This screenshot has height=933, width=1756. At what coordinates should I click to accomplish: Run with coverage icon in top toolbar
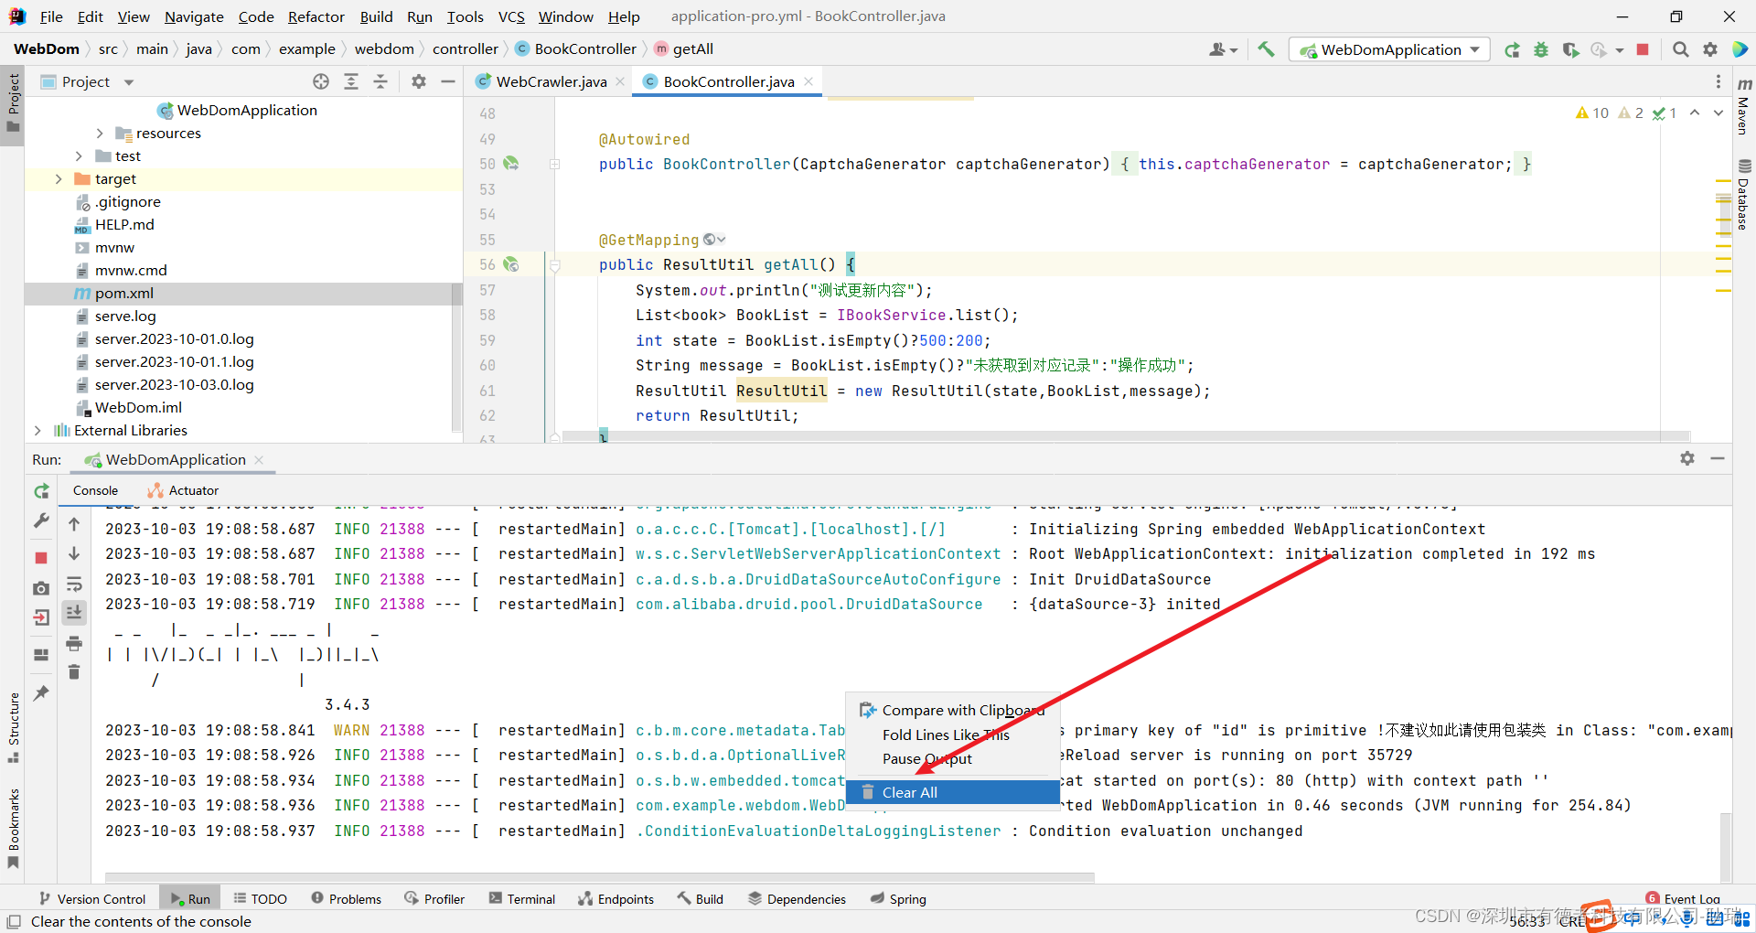1570,49
